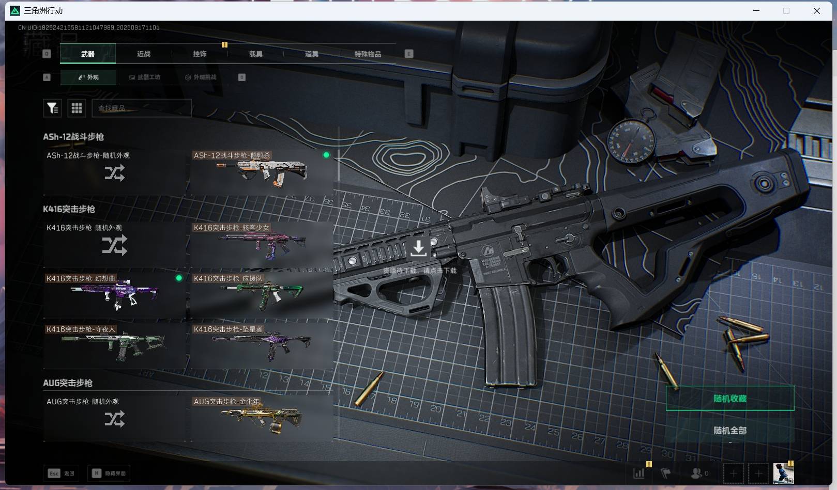The height and width of the screenshot is (490, 837).
Task: Select the ASh-12 white-and-orange skin card
Action: pyautogui.click(x=262, y=172)
